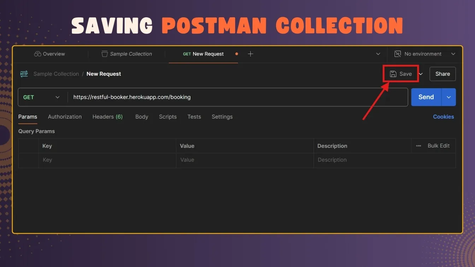Screen dimensions: 475x267
Task: Click the query param Value input
Action: coord(245,160)
